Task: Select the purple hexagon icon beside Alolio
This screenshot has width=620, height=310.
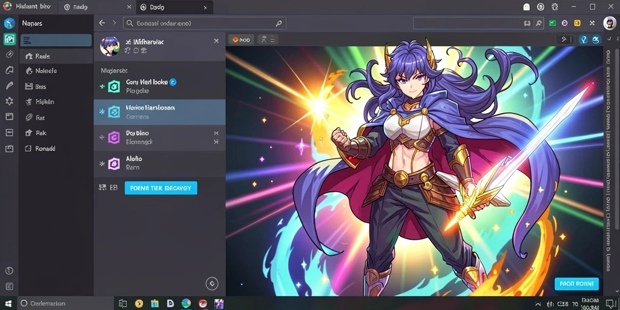Action: pos(114,163)
